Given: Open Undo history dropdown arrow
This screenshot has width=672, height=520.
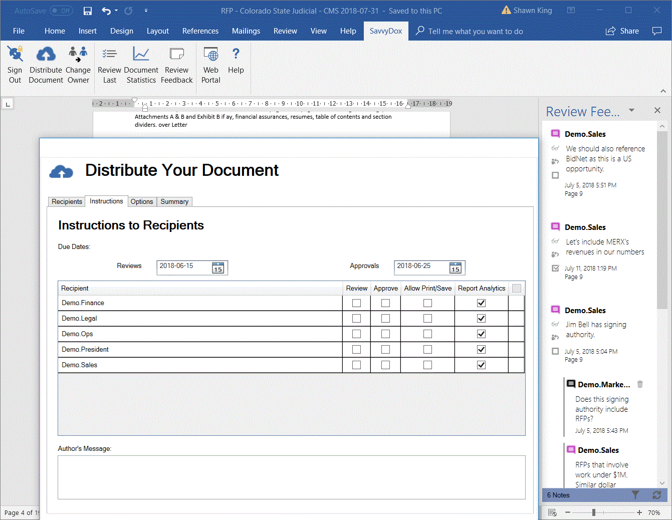Looking at the screenshot, I should pyautogui.click(x=116, y=11).
